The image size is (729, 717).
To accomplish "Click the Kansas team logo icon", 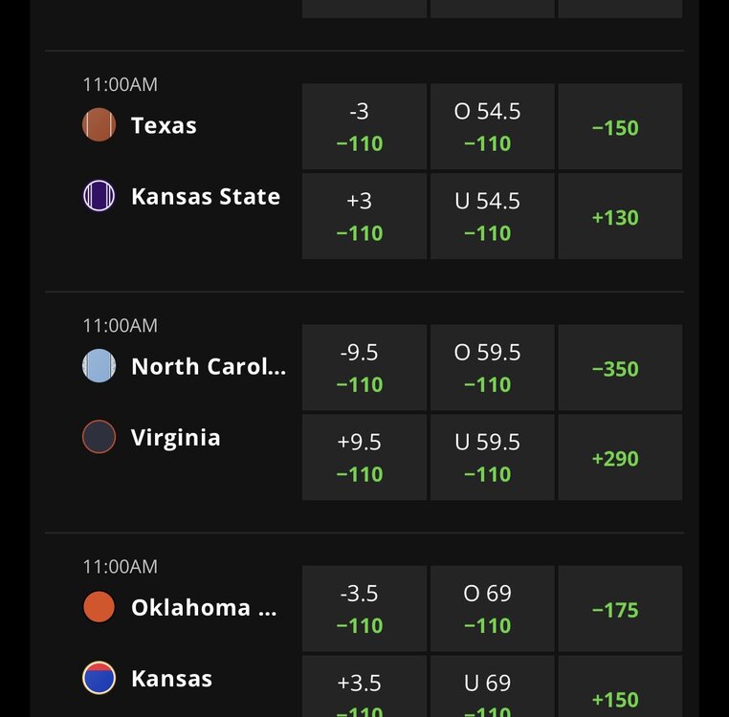I will pos(99,678).
